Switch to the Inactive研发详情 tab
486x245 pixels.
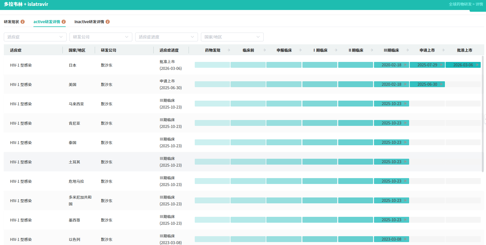(89, 22)
